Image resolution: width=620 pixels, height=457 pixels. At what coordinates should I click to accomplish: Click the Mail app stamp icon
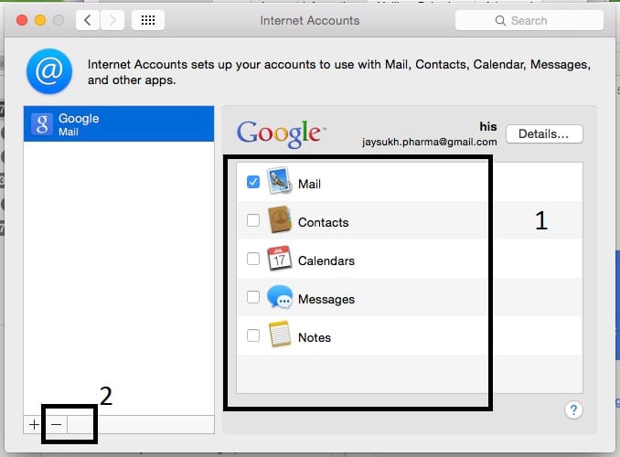pyautogui.click(x=280, y=181)
